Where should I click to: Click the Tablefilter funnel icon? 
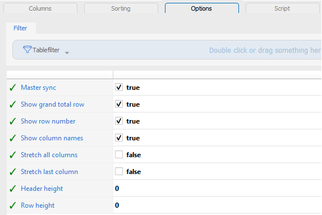27,49
